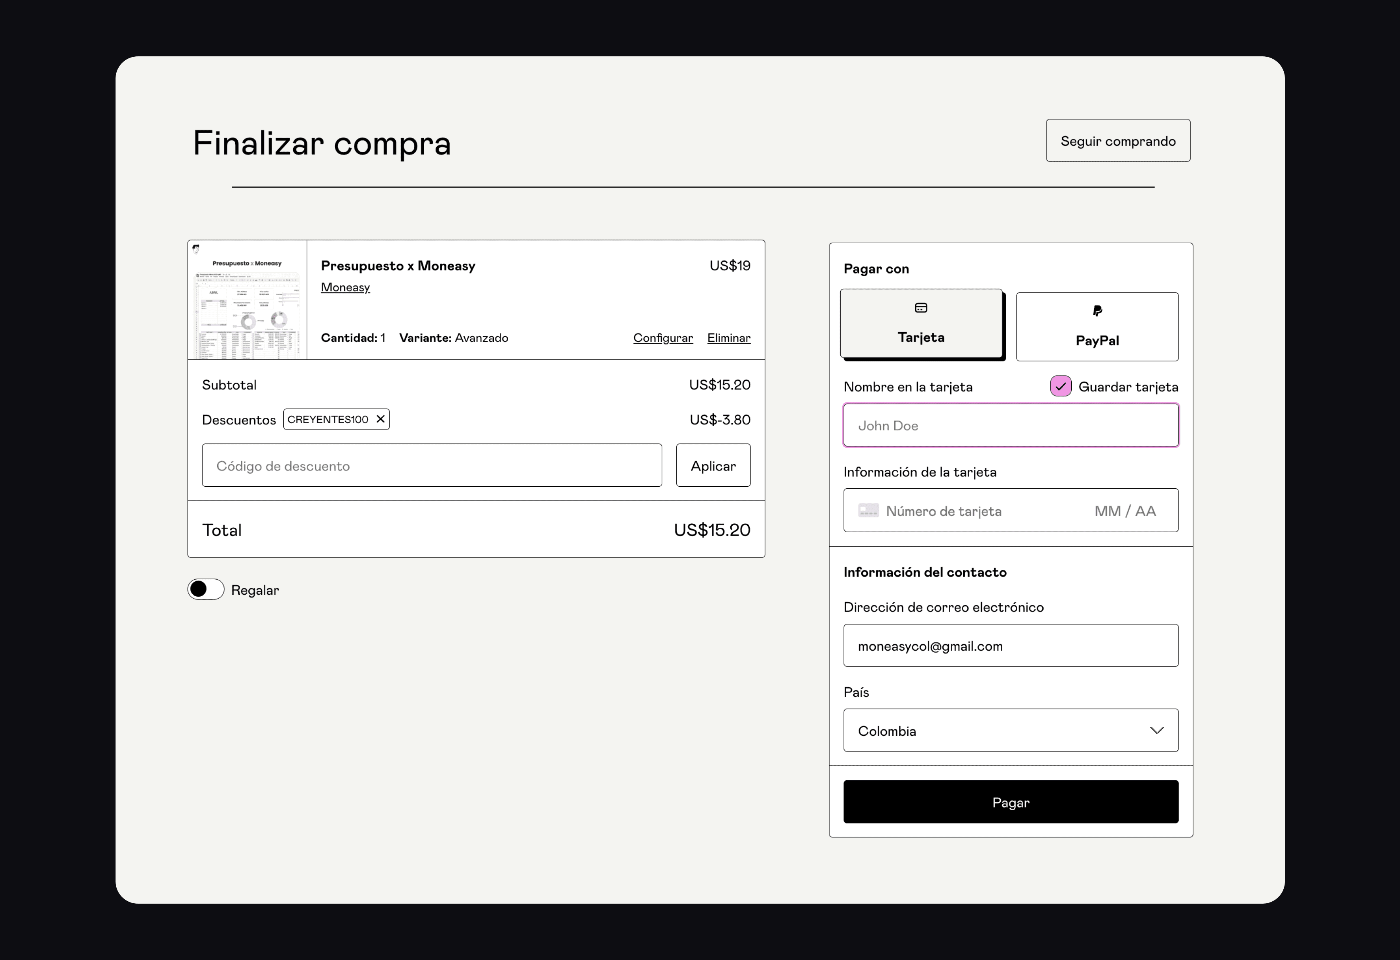Click the Seguir comprando button

1117,141
